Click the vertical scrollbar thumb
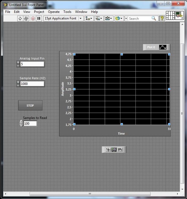Viewport: 187px width, 199px height. (x=182, y=113)
